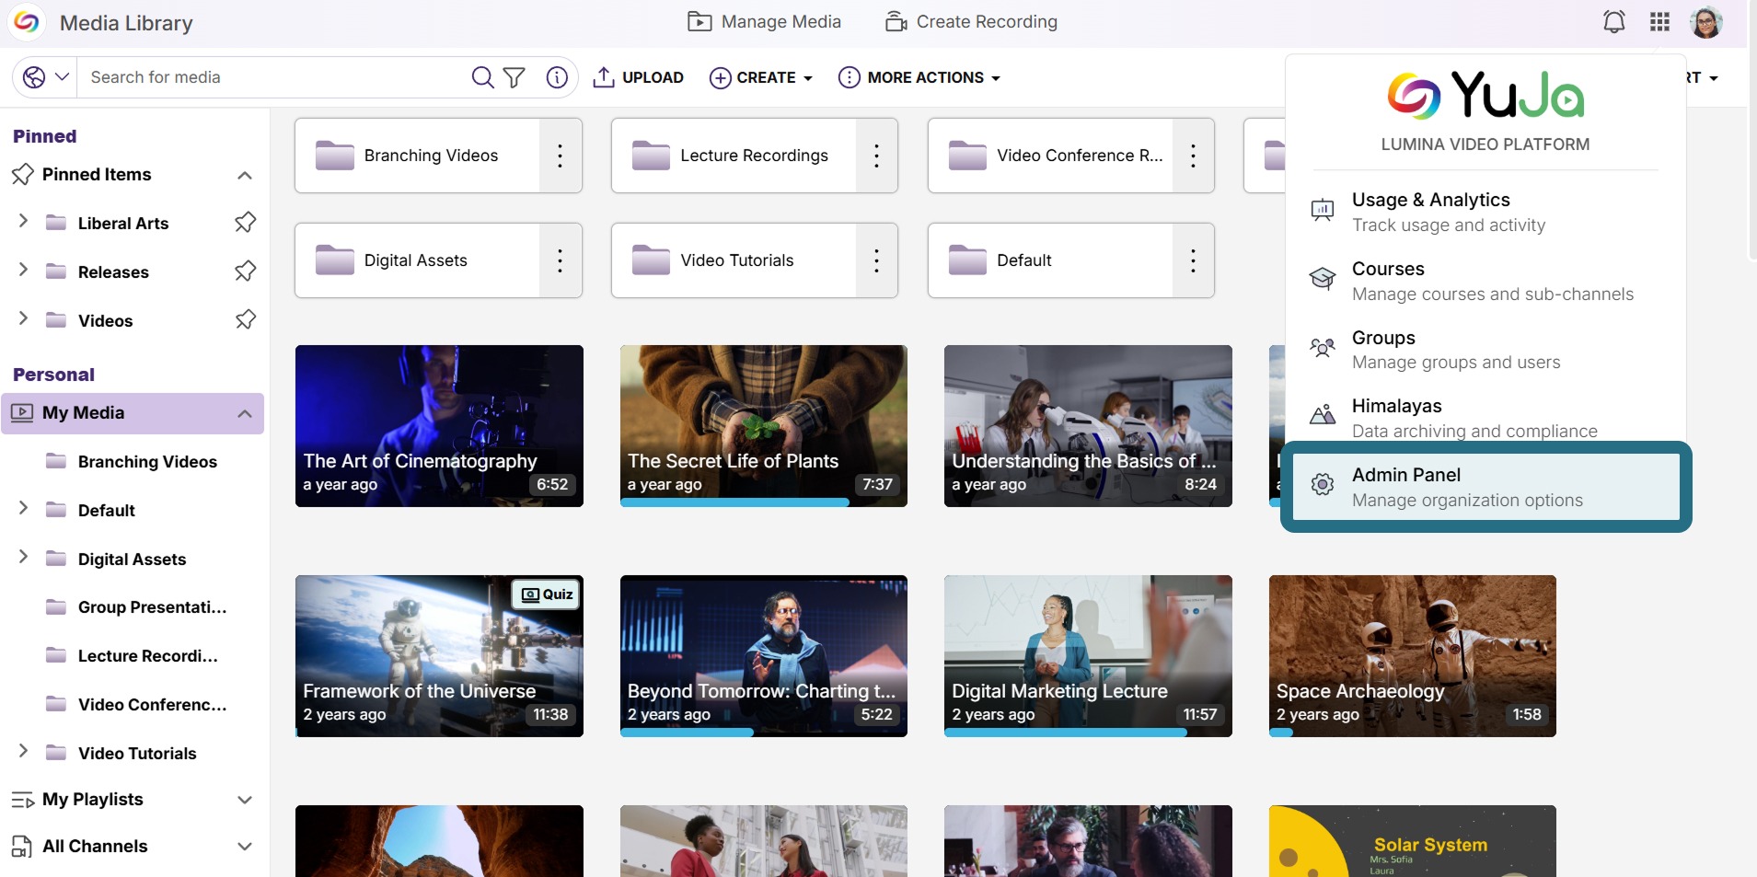
Task: Open the CREATE dropdown
Action: [x=761, y=77]
